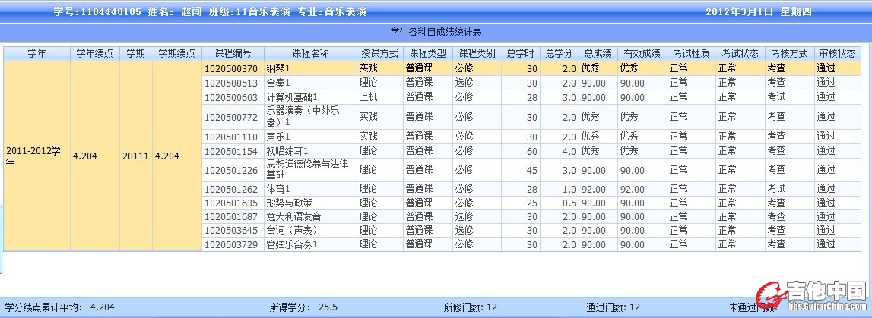
Task: Select course code 1020500603
Action: tap(231, 97)
